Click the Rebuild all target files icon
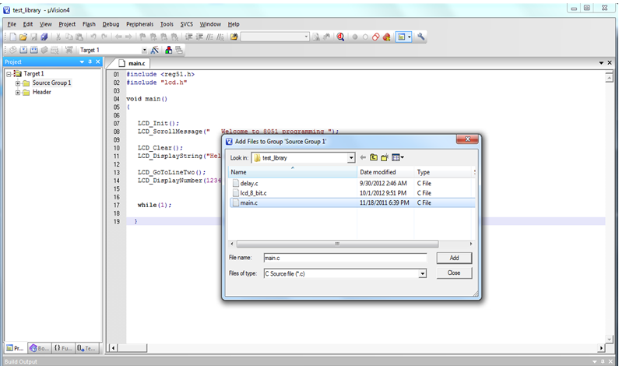 (34, 50)
